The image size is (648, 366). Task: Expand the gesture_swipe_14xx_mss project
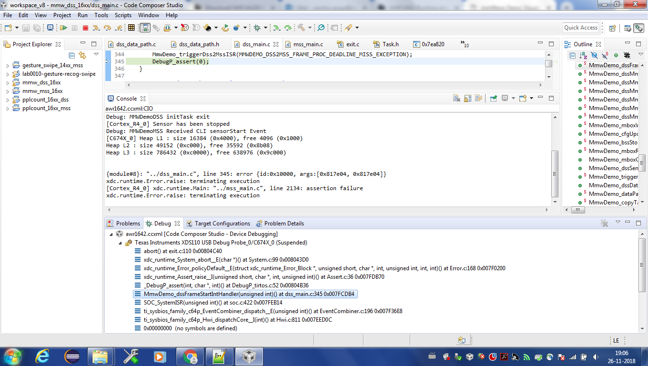(8, 66)
